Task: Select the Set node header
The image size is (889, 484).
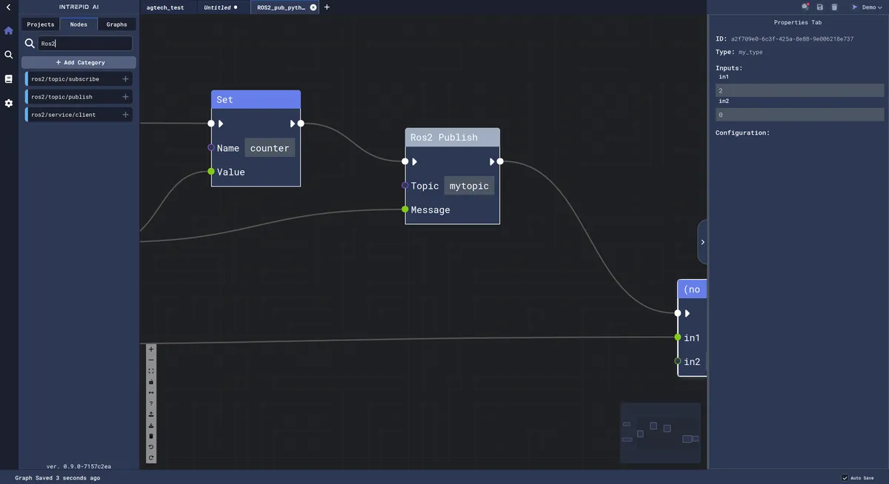Action: 256,100
